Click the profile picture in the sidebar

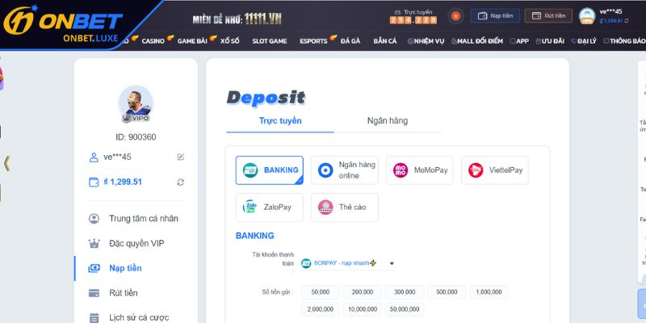pyautogui.click(x=136, y=103)
